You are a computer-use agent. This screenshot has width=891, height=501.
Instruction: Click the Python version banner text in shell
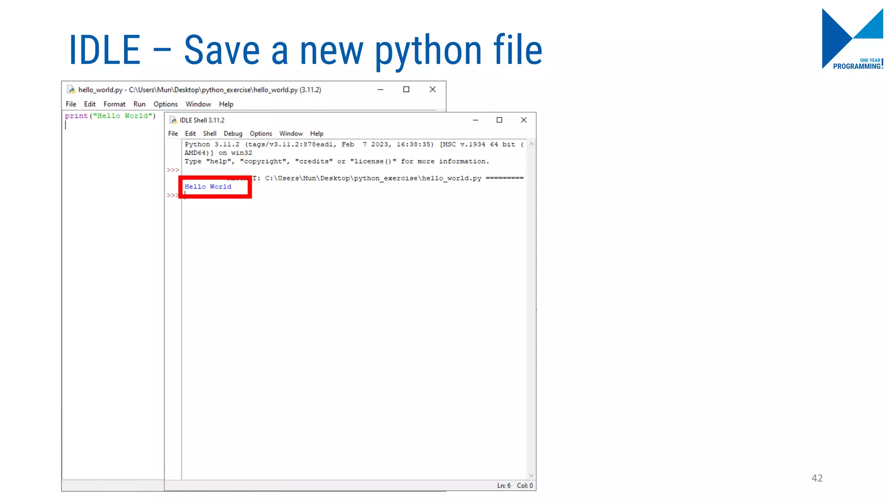pyautogui.click(x=305, y=144)
